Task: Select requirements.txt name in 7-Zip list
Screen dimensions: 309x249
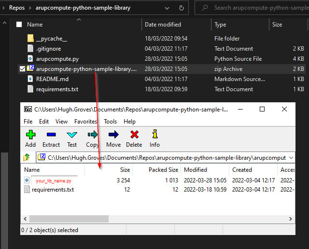Action: (x=53, y=190)
